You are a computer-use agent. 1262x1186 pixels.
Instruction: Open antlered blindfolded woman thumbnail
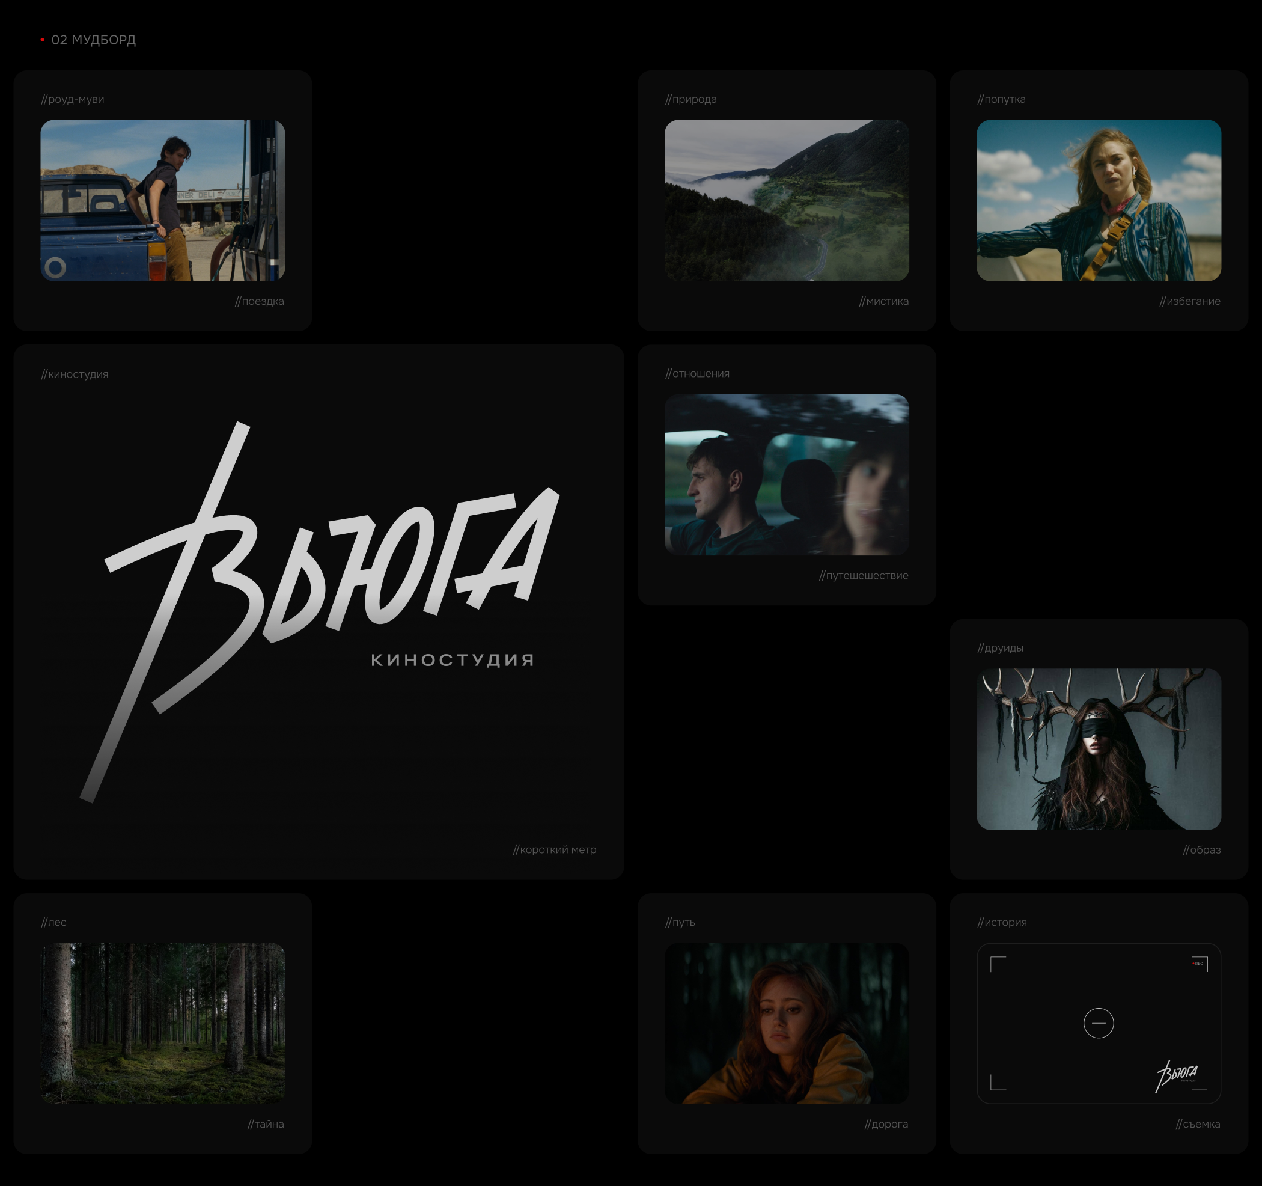(x=1098, y=748)
